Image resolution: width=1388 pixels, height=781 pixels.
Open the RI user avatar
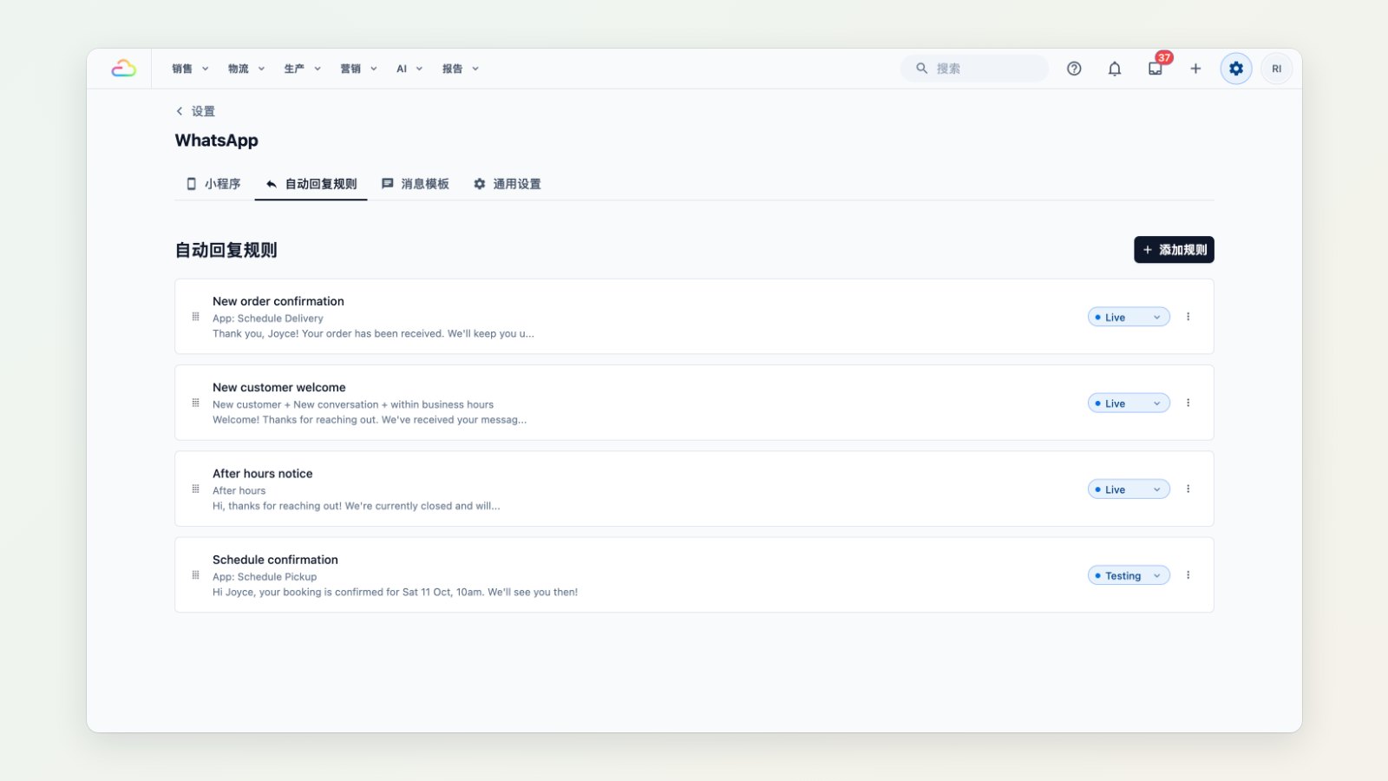point(1276,69)
